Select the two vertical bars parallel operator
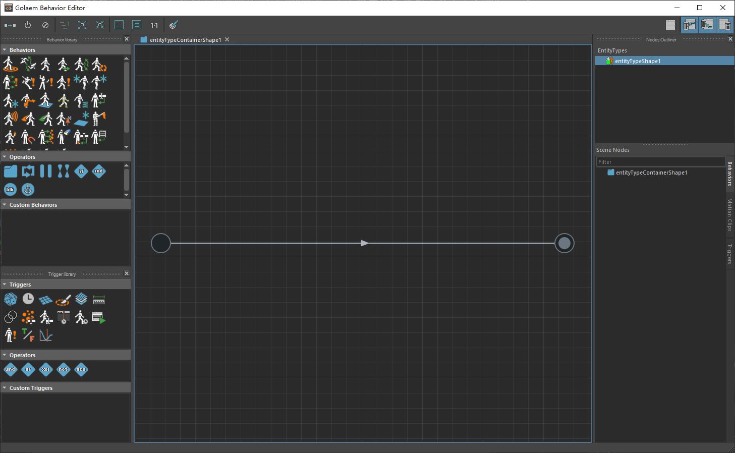735x453 pixels. (46, 172)
